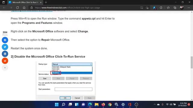Click the heading 'Disable the Microsoft Office Click-To-Run Service'
193x108 pixels.
[x=50, y=57]
